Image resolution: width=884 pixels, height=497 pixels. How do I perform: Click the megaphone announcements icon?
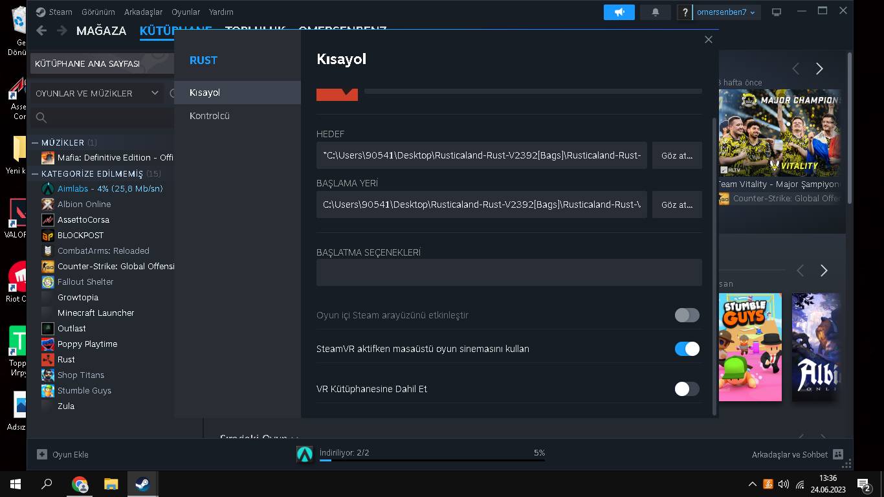coord(619,12)
